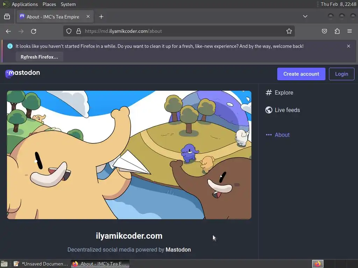Bookmark this page with the star
358x268 pixels.
(289, 31)
